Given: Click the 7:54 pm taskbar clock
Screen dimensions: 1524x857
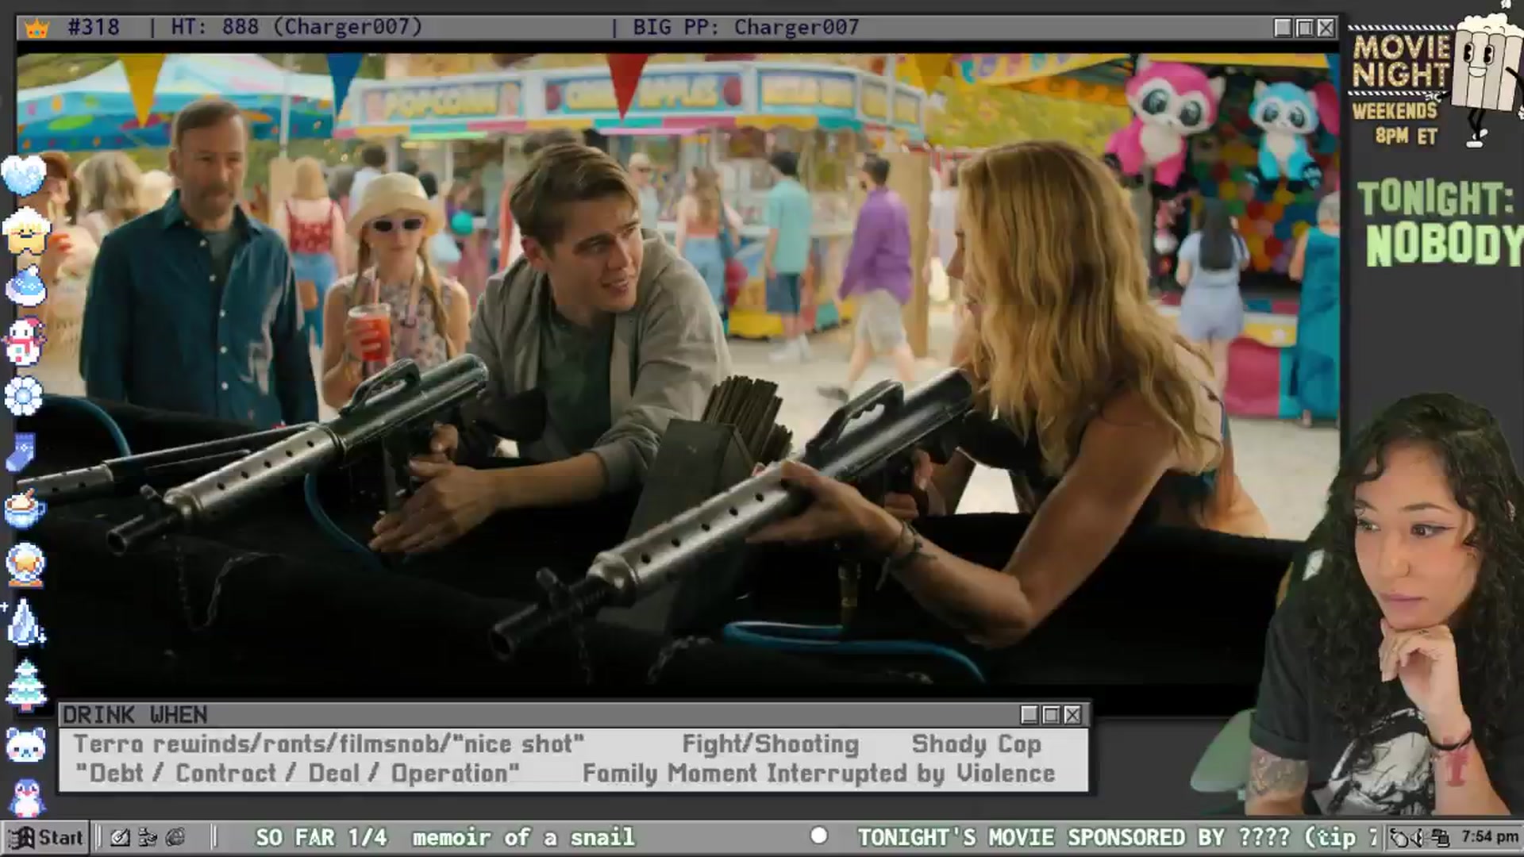Looking at the screenshot, I should [x=1490, y=837].
